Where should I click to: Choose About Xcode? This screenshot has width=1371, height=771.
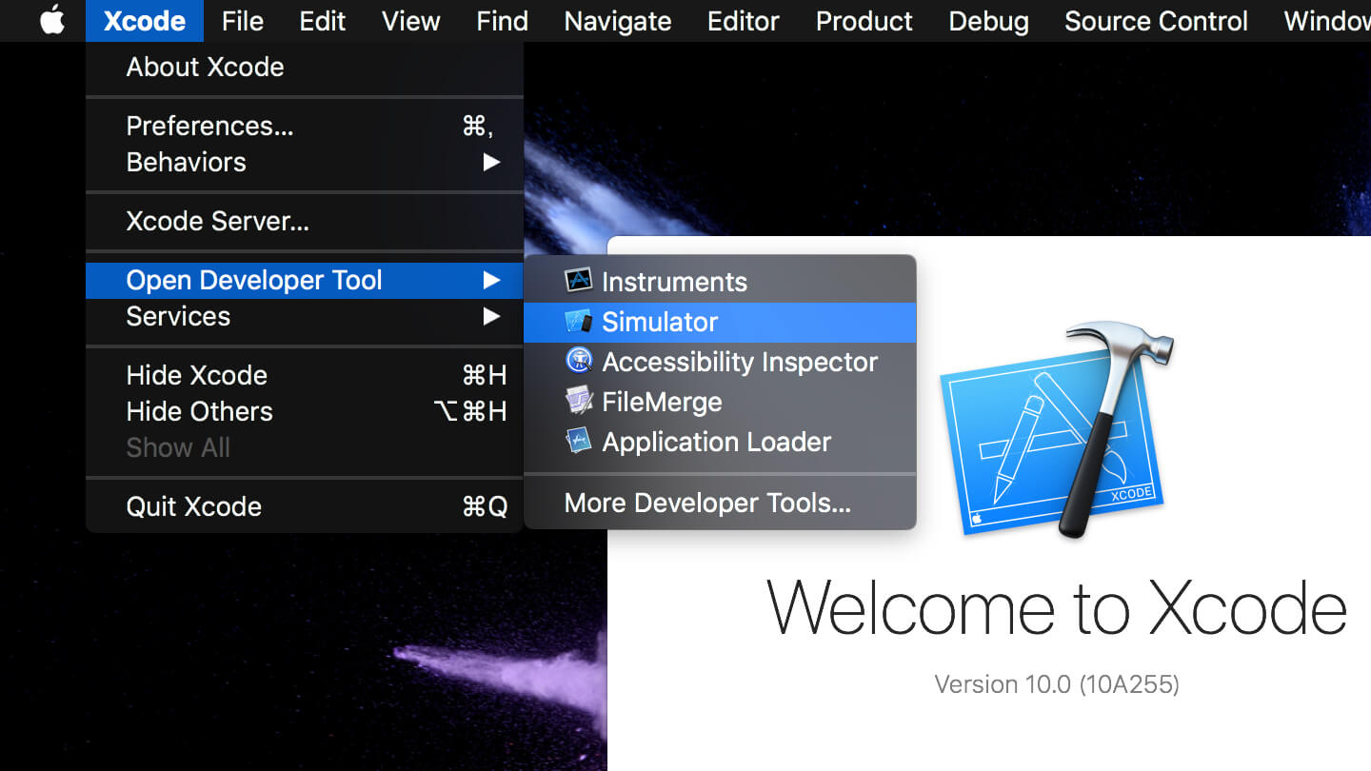pyautogui.click(x=205, y=68)
